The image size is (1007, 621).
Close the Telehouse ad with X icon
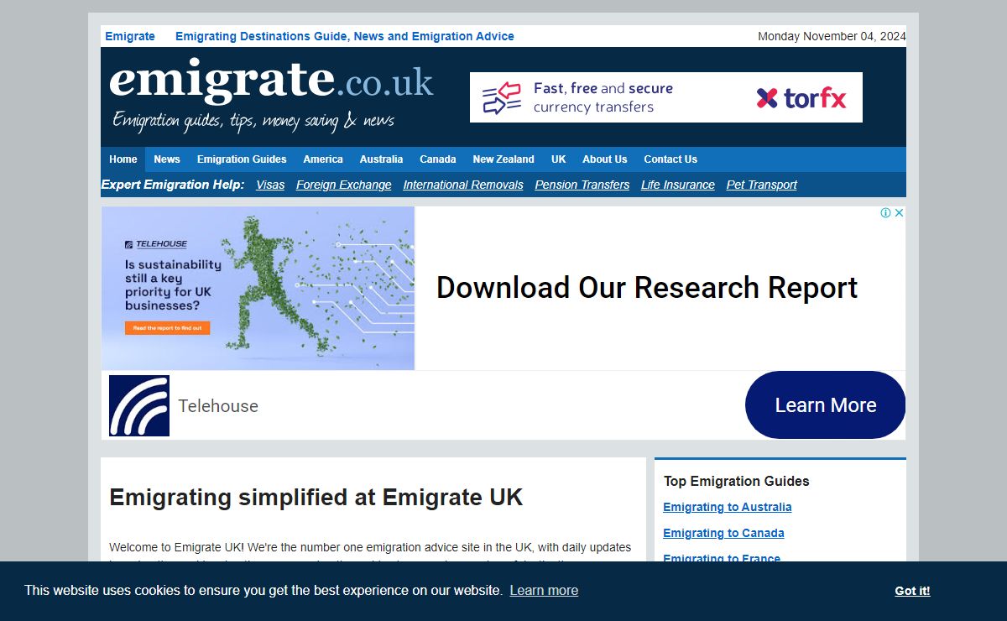click(x=899, y=213)
